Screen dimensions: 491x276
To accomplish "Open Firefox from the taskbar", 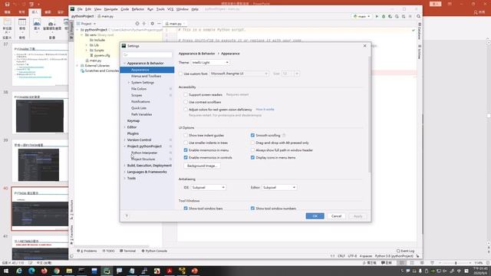I will click(44, 271).
